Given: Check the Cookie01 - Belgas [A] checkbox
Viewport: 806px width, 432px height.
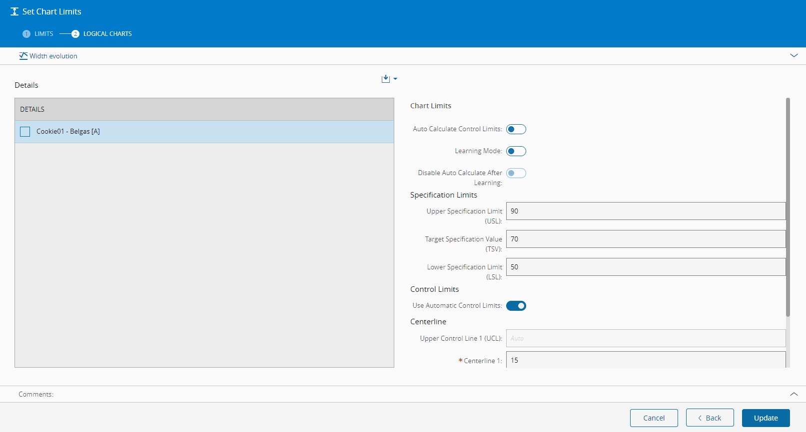Looking at the screenshot, I should 25,132.
